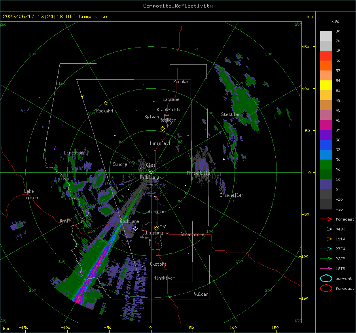Pick the red 60-65 dBZ swatch
The image size is (356, 333).
click(x=326, y=56)
